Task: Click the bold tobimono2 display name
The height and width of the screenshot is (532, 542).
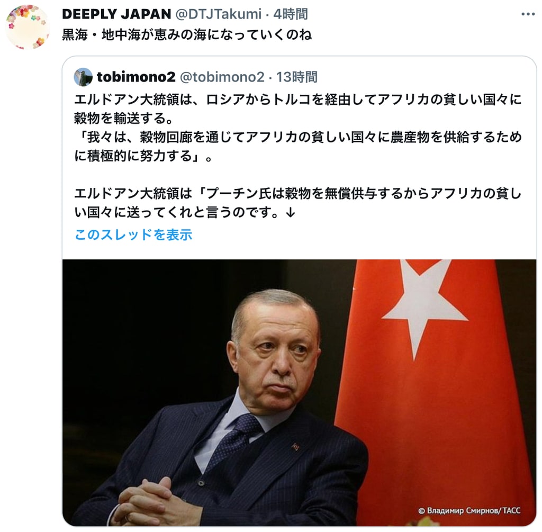Action: click(x=136, y=77)
